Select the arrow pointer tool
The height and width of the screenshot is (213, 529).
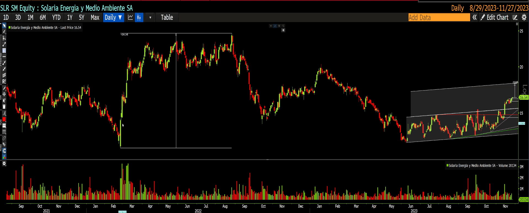[x=4, y=26]
